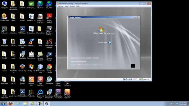Click the Windows Start orb on the taskbar
The width and height of the screenshot is (189, 106).
(3, 104)
